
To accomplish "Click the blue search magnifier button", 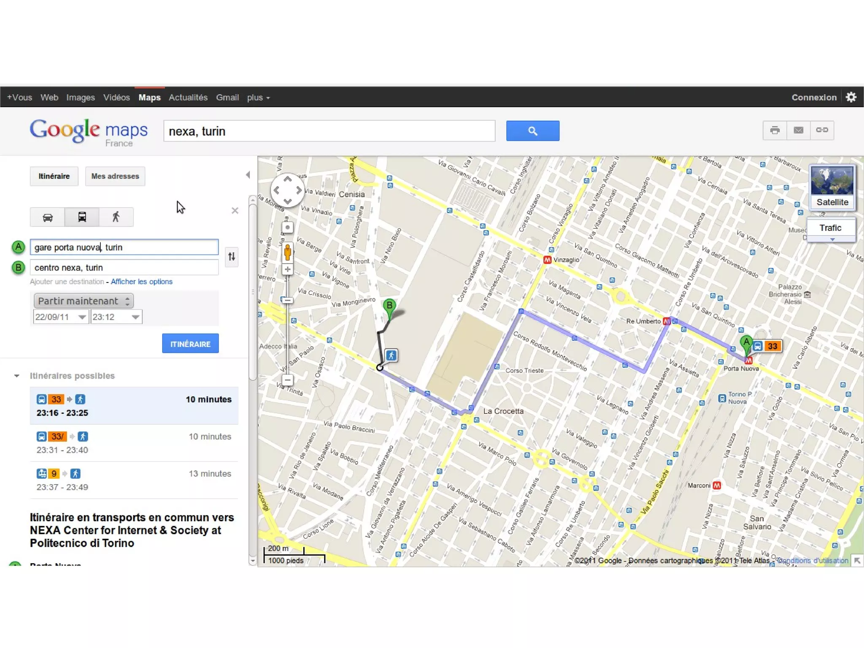I will coord(532,131).
